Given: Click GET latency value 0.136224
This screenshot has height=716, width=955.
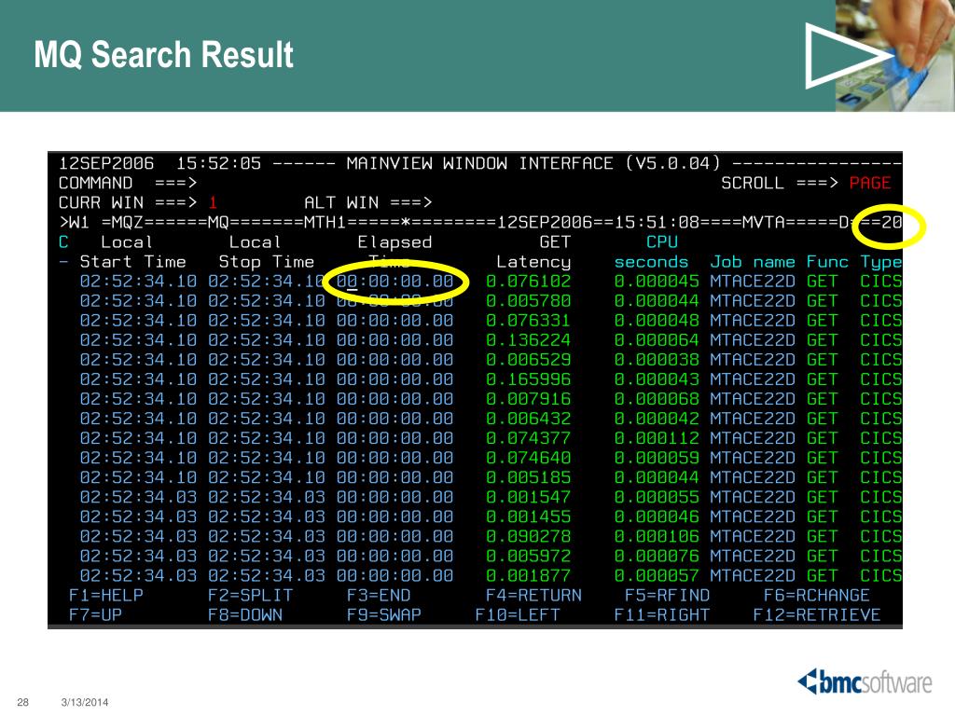Looking at the screenshot, I should [x=528, y=340].
